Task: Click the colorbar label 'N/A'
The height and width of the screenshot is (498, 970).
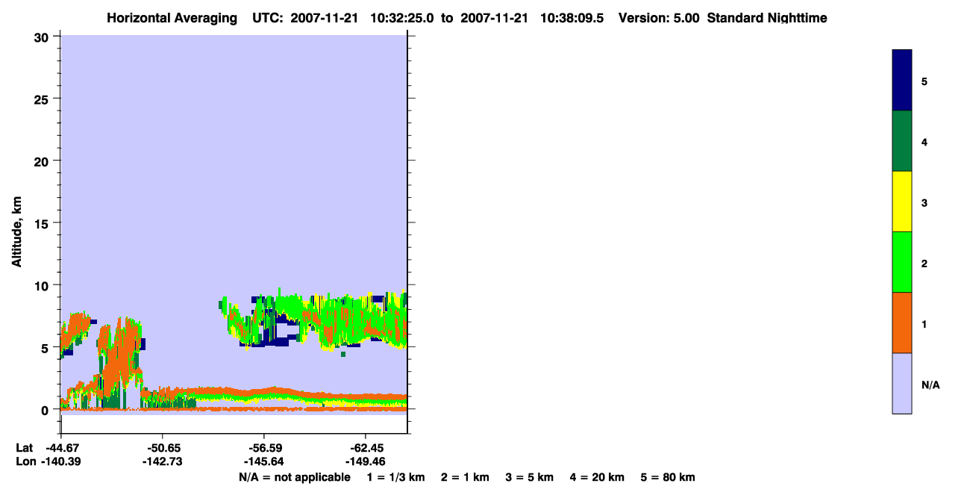Action: (x=930, y=385)
